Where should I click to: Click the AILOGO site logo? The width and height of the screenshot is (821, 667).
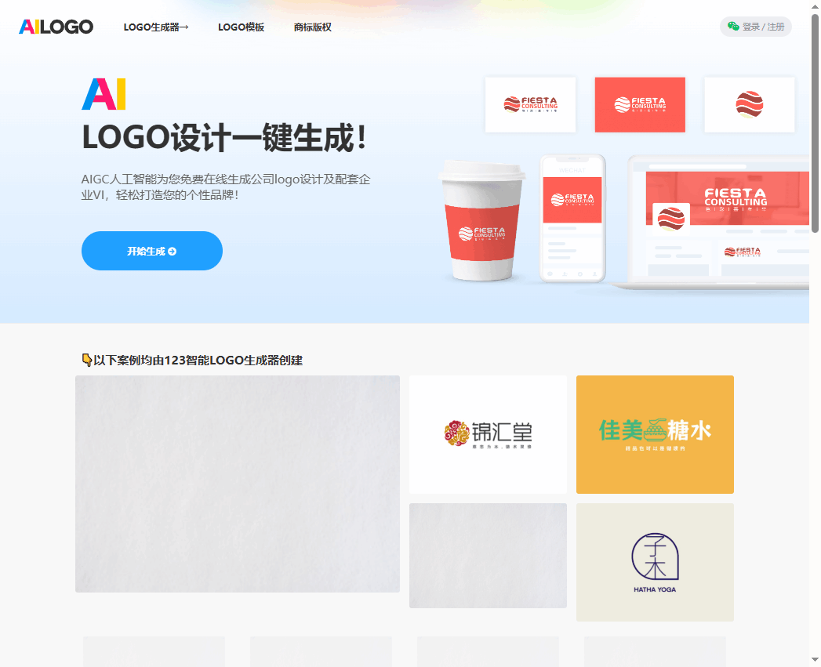click(56, 27)
